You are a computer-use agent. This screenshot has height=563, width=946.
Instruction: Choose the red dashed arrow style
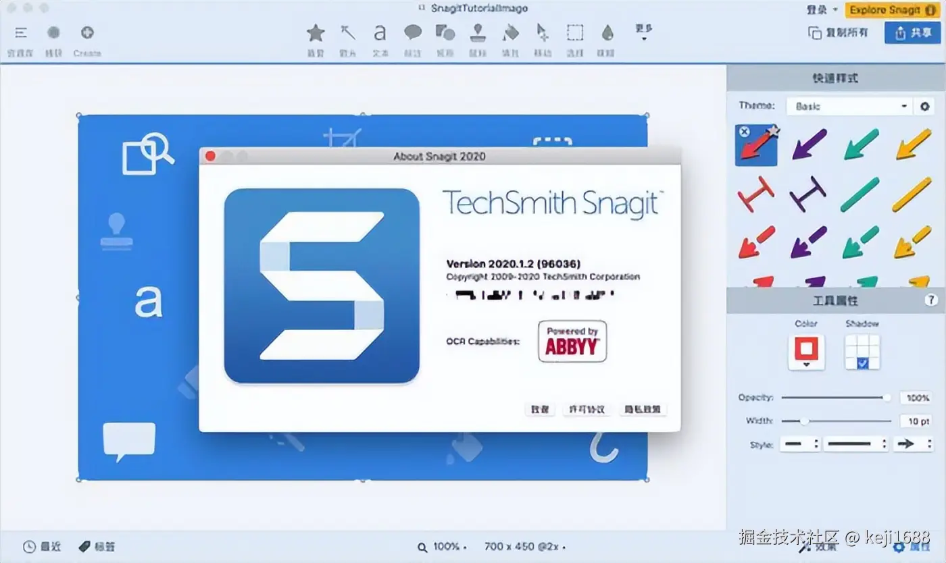click(756, 243)
